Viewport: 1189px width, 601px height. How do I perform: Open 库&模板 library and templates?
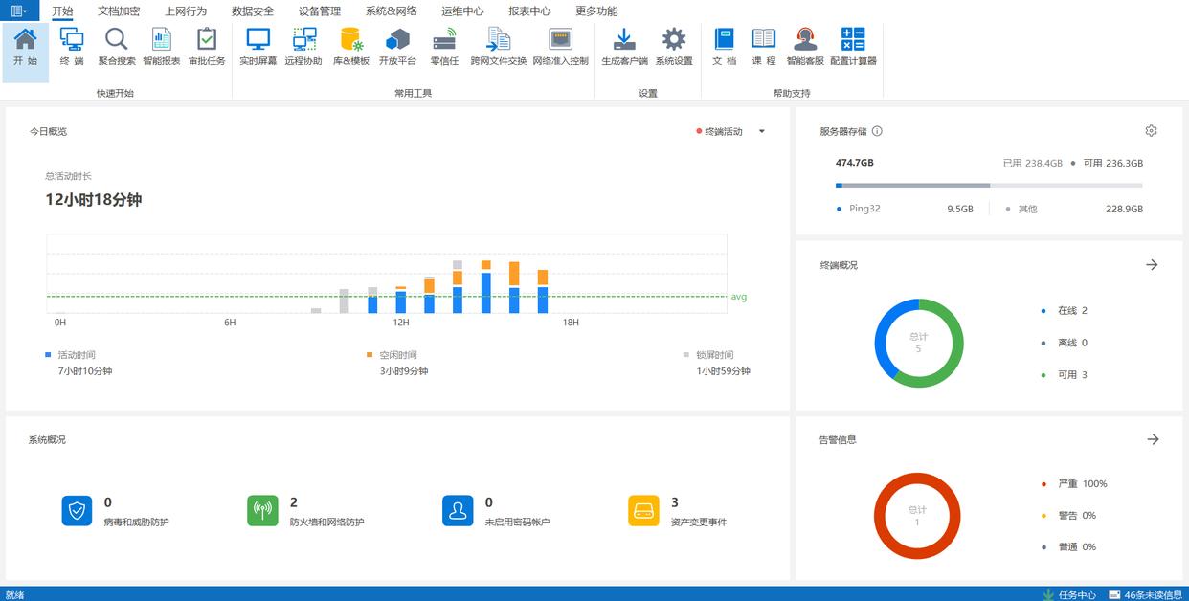350,47
